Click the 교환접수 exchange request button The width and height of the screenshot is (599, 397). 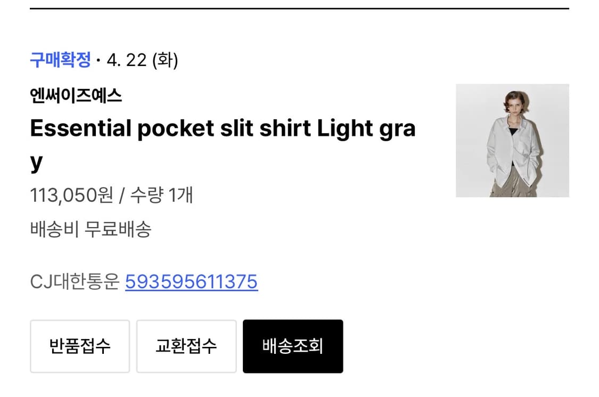tap(186, 346)
